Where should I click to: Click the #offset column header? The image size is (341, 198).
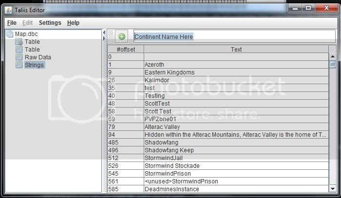126,49
